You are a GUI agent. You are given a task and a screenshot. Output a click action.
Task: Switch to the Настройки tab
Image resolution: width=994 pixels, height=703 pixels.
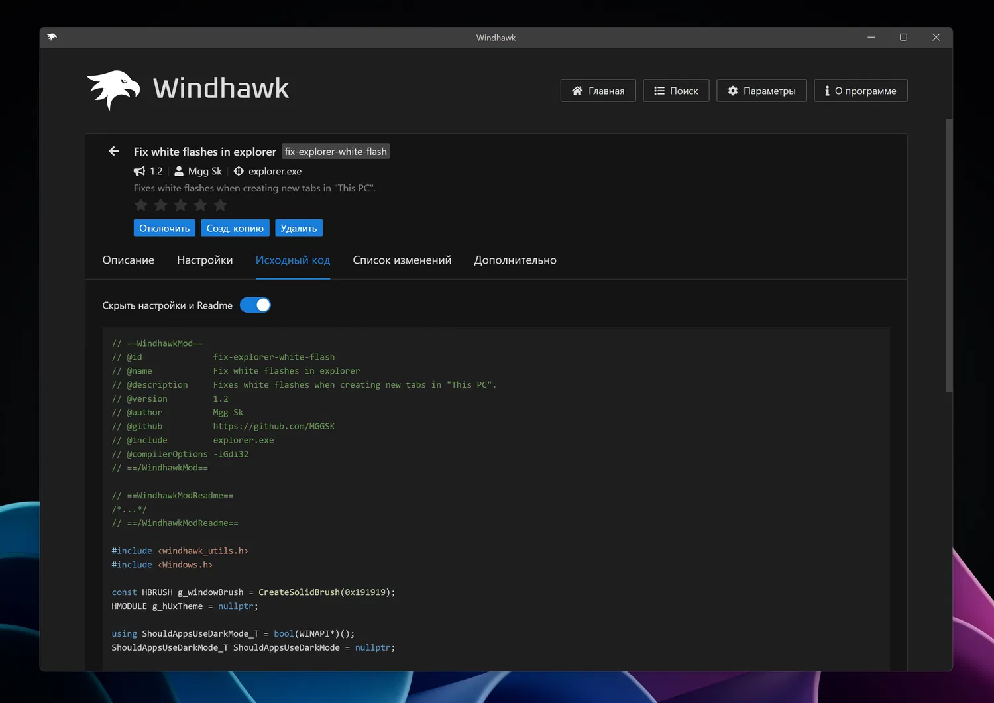[205, 260]
